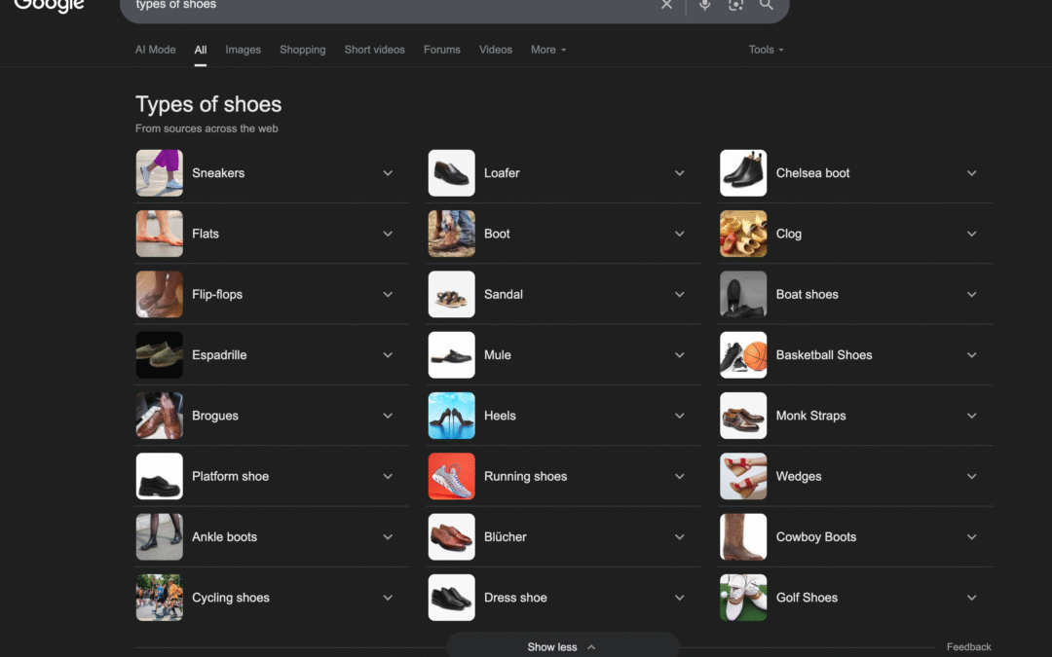Click into the search input field
Screen dimensions: 1052x657
390,6
